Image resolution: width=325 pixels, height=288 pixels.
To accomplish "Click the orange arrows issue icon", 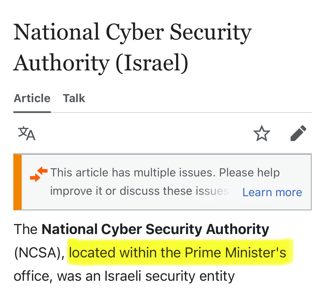I will [x=39, y=174].
